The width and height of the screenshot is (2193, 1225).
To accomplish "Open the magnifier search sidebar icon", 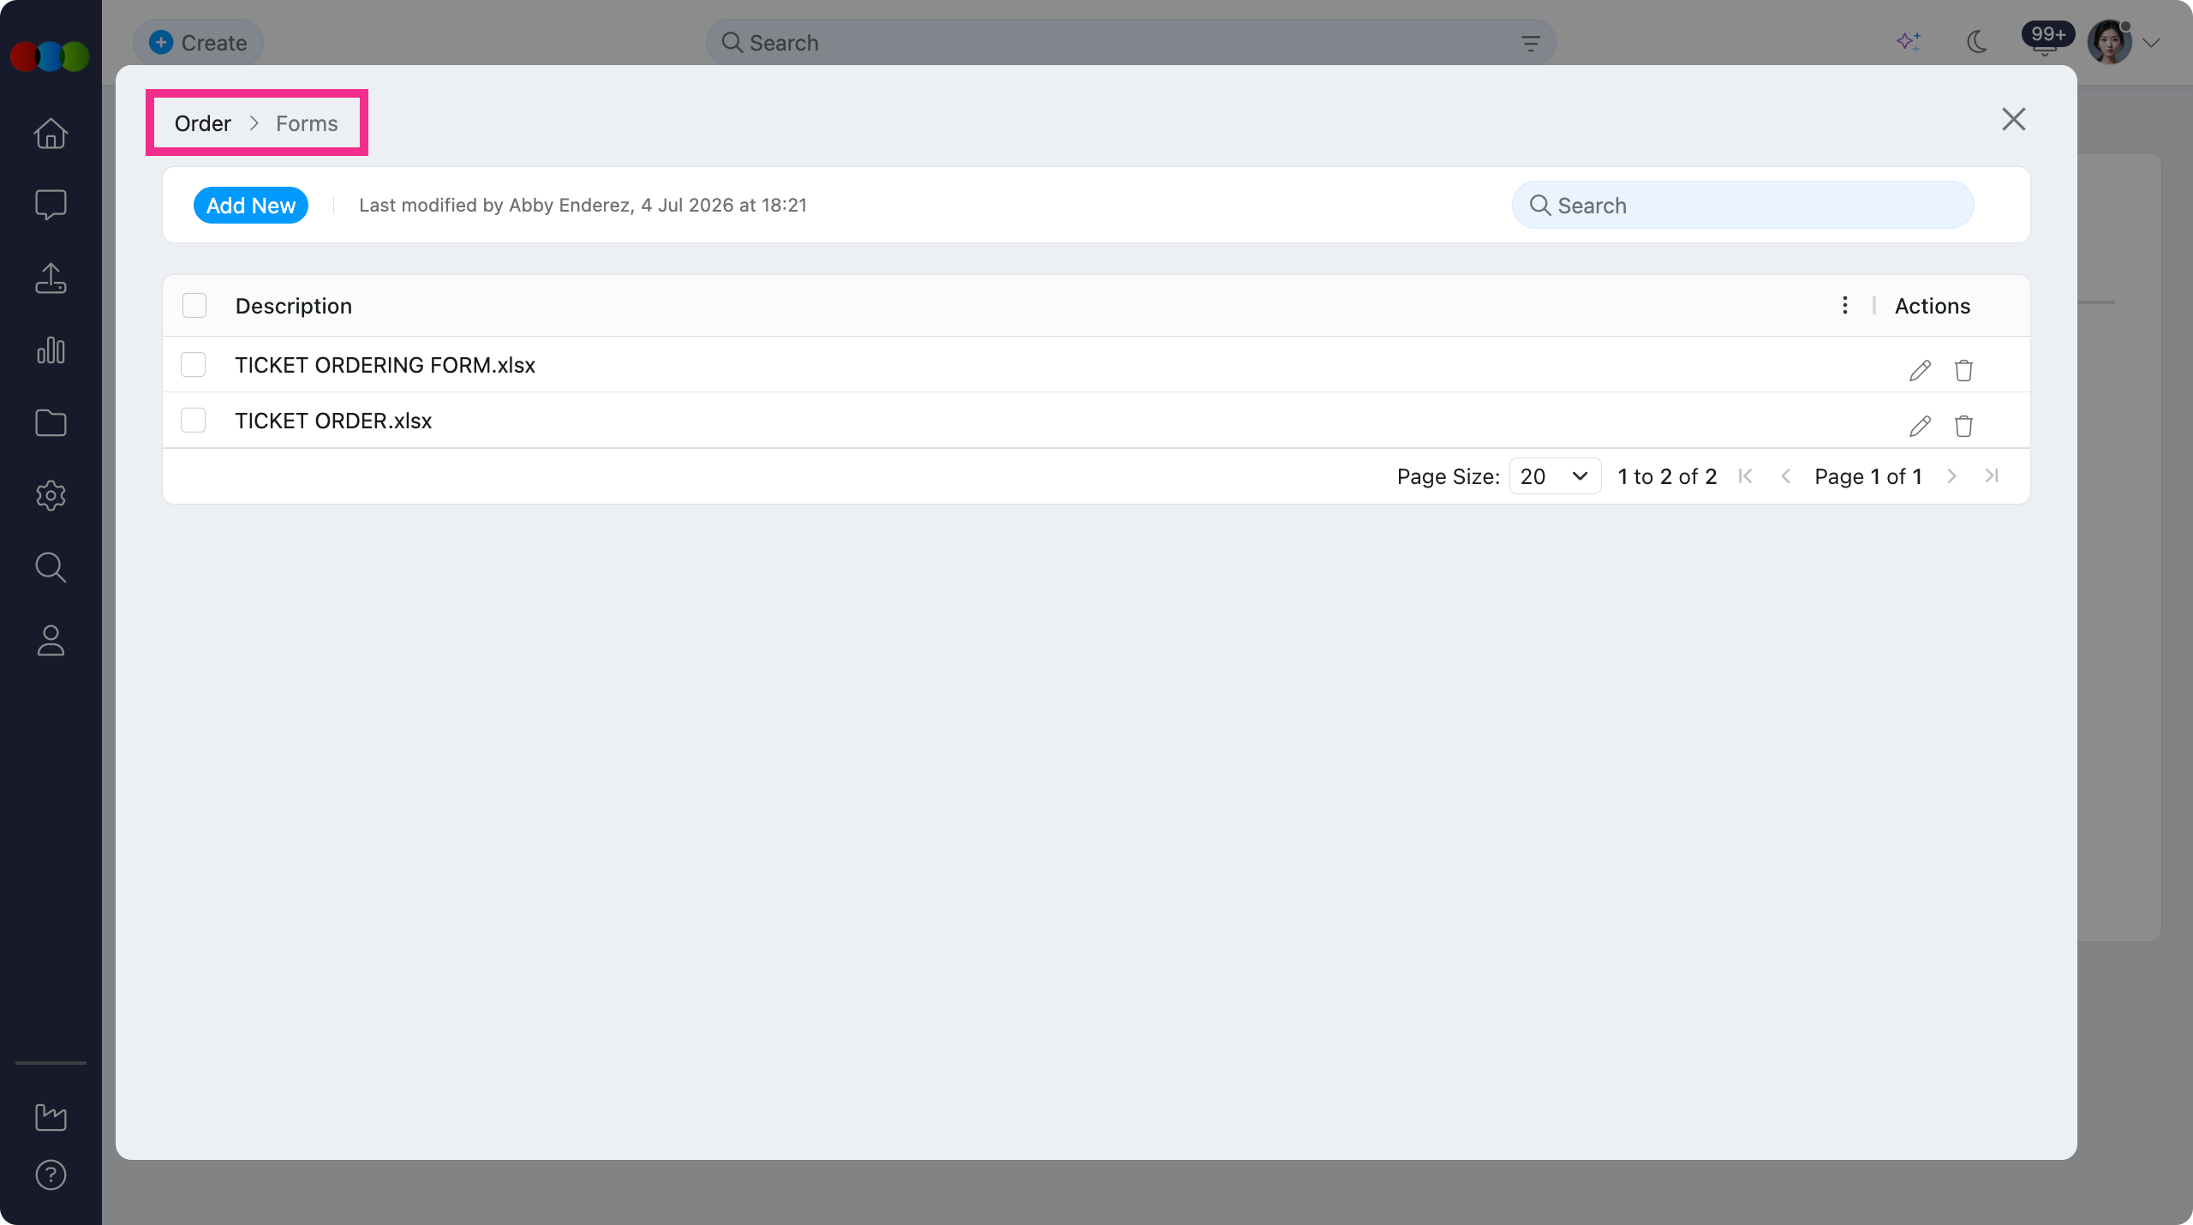I will (51, 567).
